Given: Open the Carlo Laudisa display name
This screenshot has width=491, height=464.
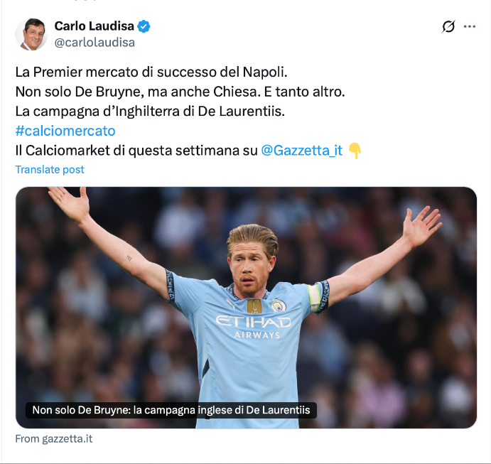Looking at the screenshot, I should 95,26.
